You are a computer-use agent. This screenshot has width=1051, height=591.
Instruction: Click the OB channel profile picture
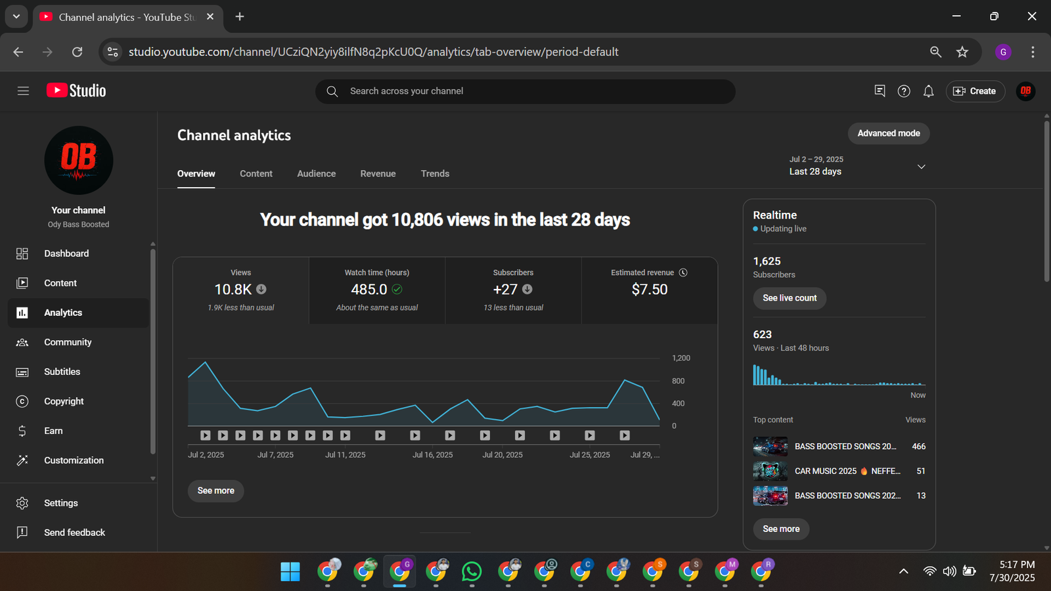[x=79, y=160]
